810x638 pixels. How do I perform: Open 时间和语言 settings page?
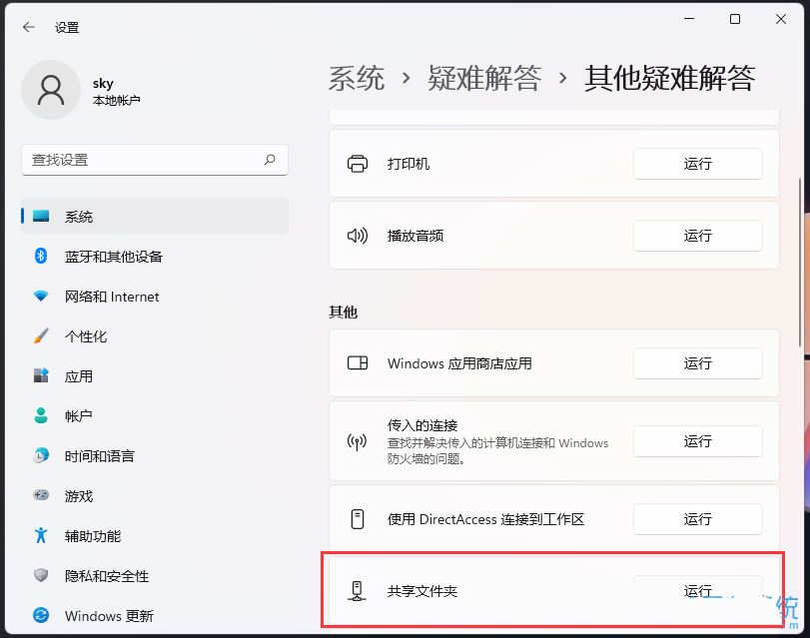(99, 456)
